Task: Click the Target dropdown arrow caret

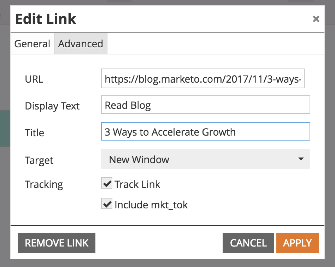Action: (301, 159)
